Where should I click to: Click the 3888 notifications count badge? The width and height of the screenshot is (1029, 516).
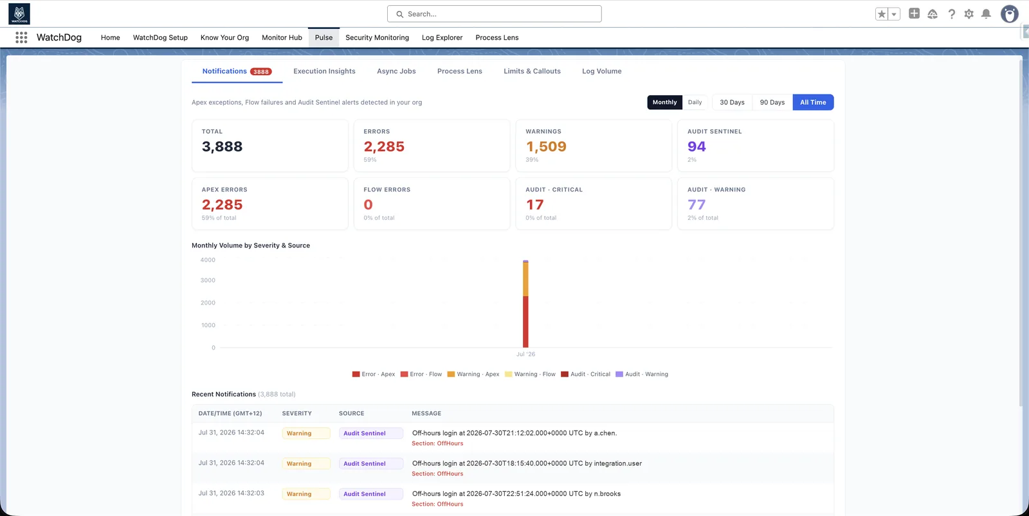coord(261,71)
